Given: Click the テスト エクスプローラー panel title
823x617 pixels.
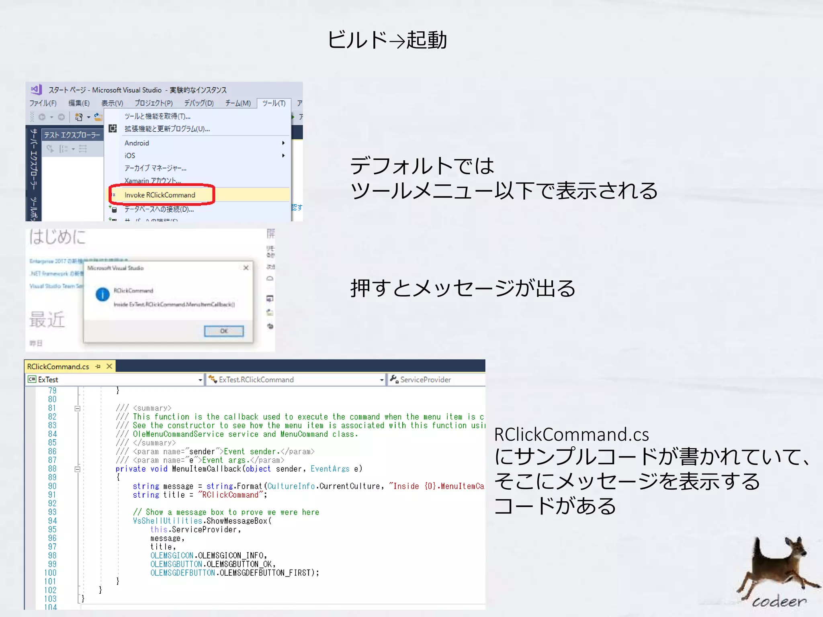Looking at the screenshot, I should pyautogui.click(x=72, y=135).
